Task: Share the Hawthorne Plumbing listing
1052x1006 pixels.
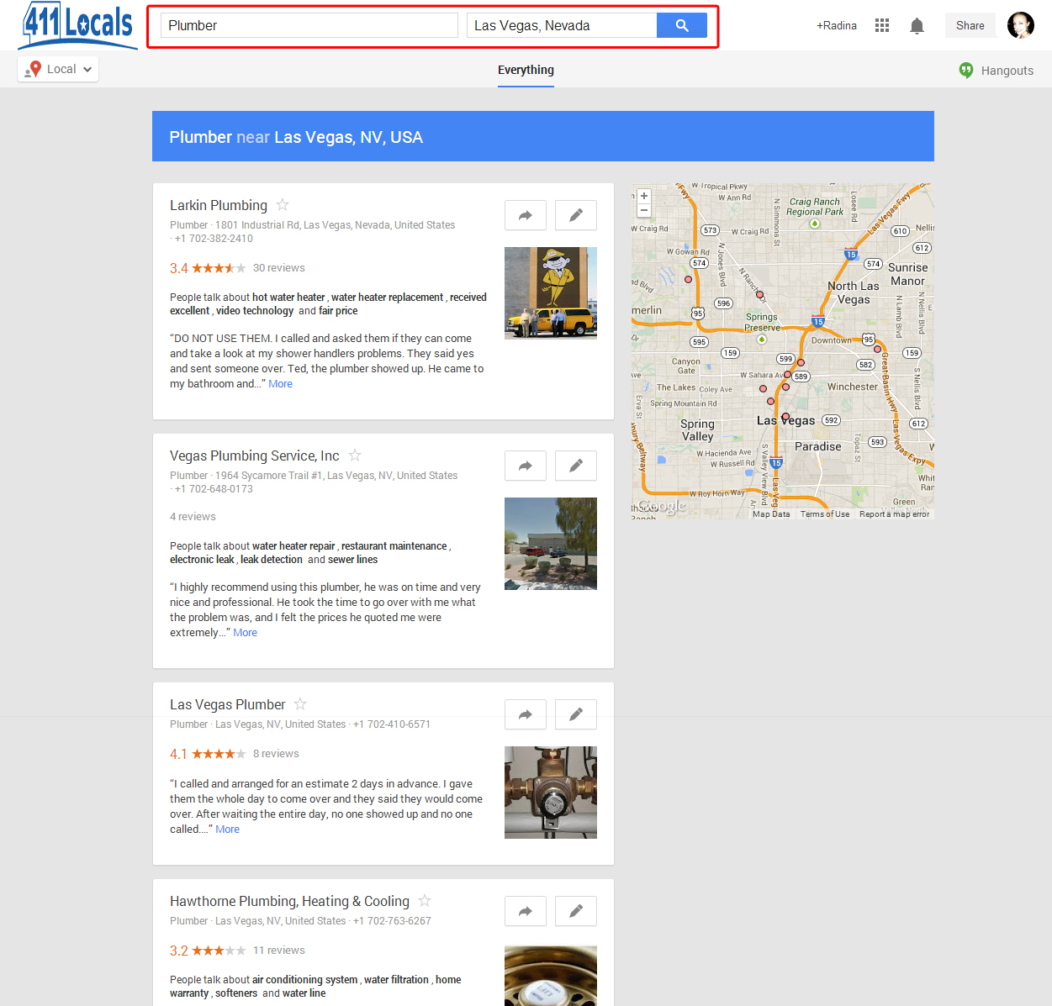Action: coord(526,911)
